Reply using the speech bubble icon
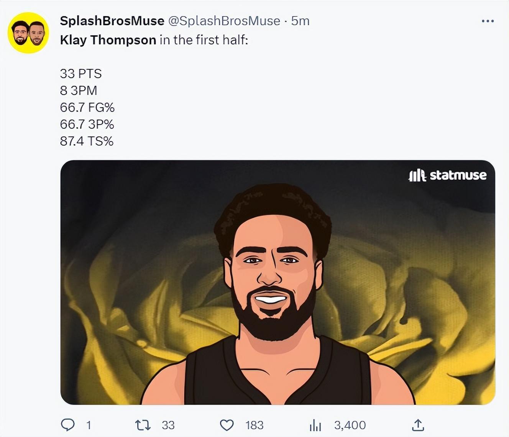 (68, 425)
